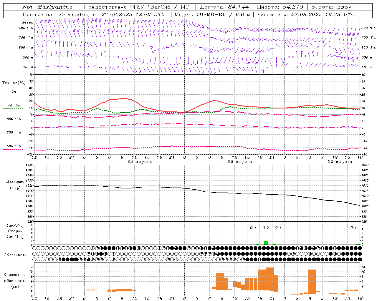Screen dimensions: 377x301
Task: Click the Ветер wind panel label
Action: 27,22
